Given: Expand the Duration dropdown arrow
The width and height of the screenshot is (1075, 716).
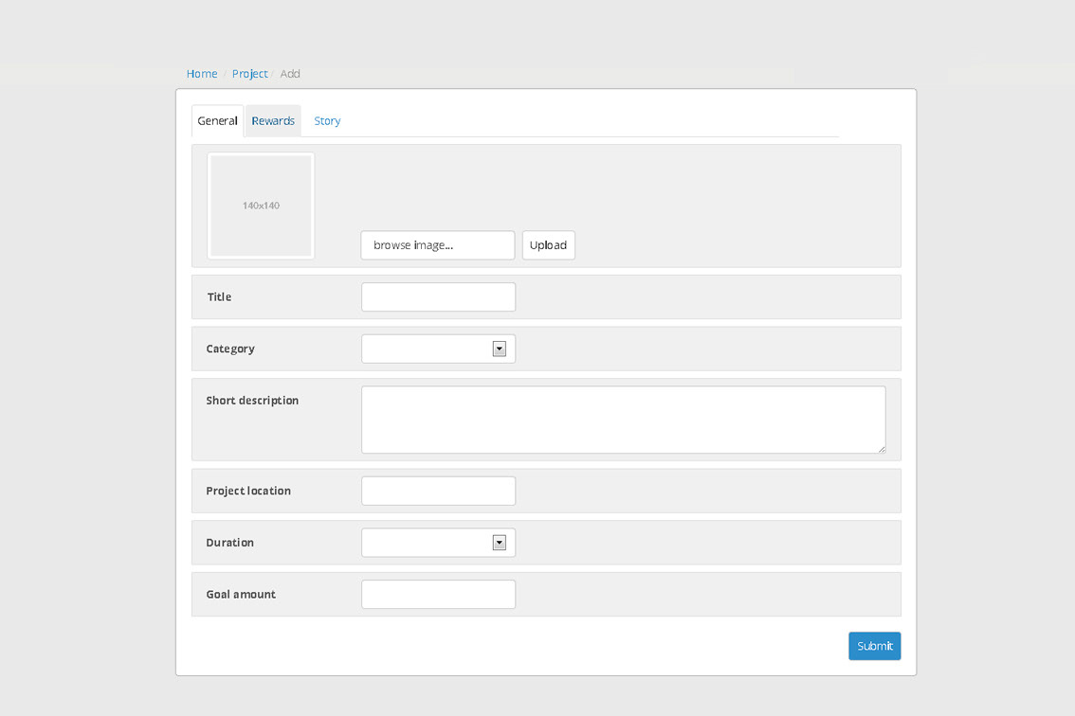Looking at the screenshot, I should tap(500, 543).
